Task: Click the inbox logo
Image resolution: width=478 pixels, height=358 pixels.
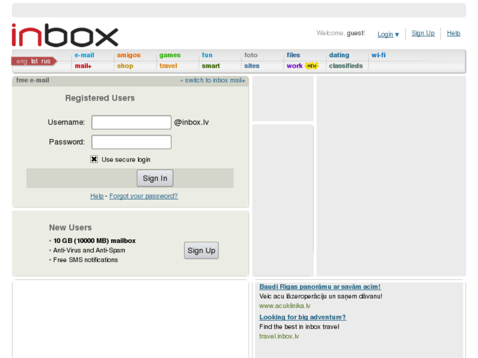Action: pos(65,35)
